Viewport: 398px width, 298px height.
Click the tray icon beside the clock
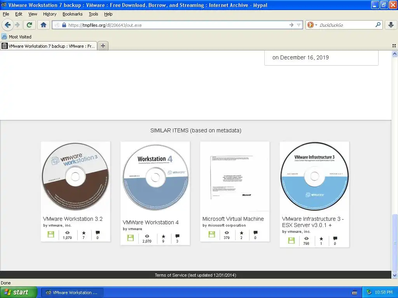click(x=369, y=292)
